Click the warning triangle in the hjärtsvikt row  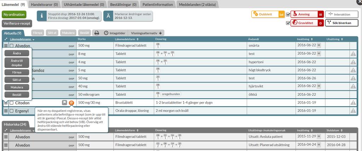(x=353, y=86)
